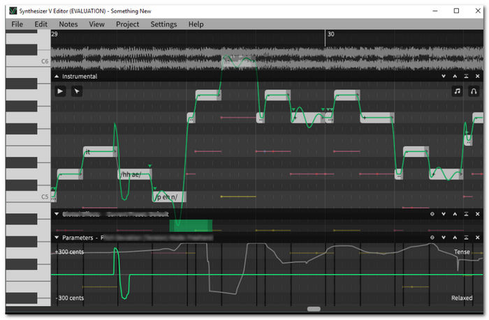This screenshot has width=489, height=320.
Task: Click the horizontal scrollbar thumb
Action: point(314,309)
